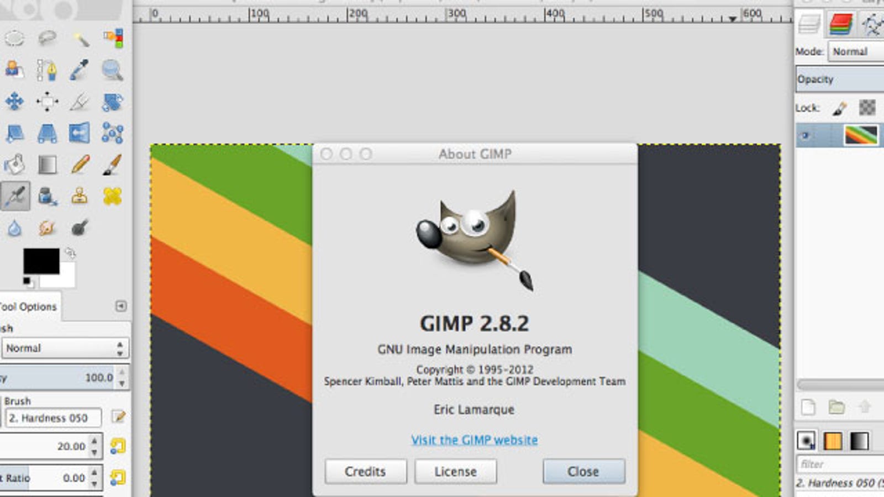The image size is (884, 497).
Task: Toggle lock pixels for the layer
Action: tap(840, 108)
